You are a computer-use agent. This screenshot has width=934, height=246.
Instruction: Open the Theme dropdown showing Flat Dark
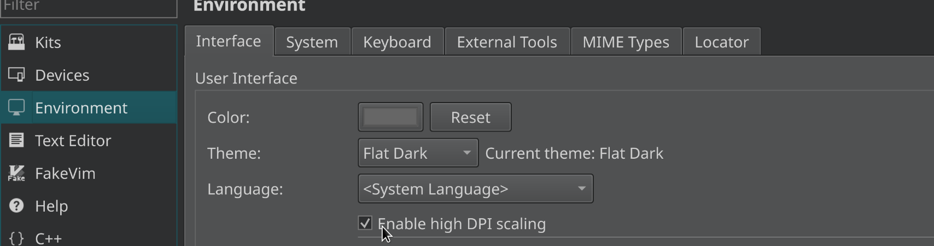(x=418, y=153)
